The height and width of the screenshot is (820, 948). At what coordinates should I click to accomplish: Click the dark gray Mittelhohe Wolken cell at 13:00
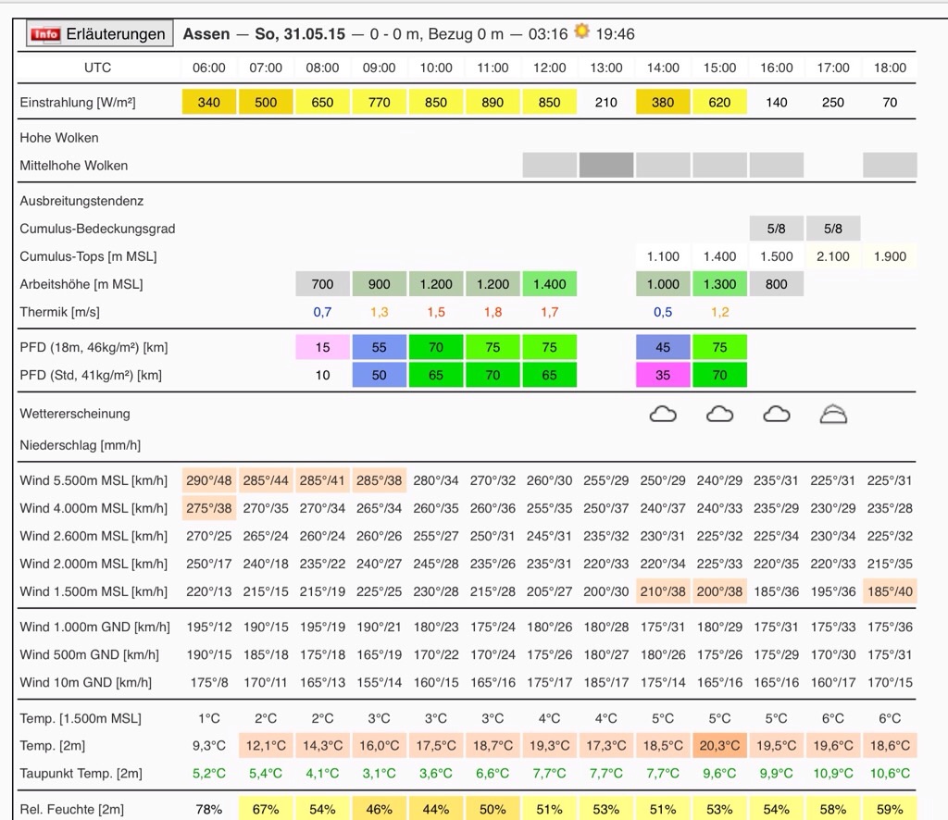[x=605, y=165]
